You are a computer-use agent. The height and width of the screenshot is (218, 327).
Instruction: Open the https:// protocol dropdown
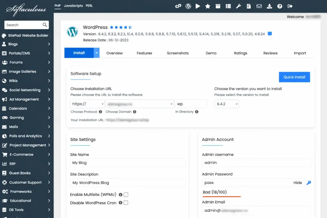tap(87, 104)
